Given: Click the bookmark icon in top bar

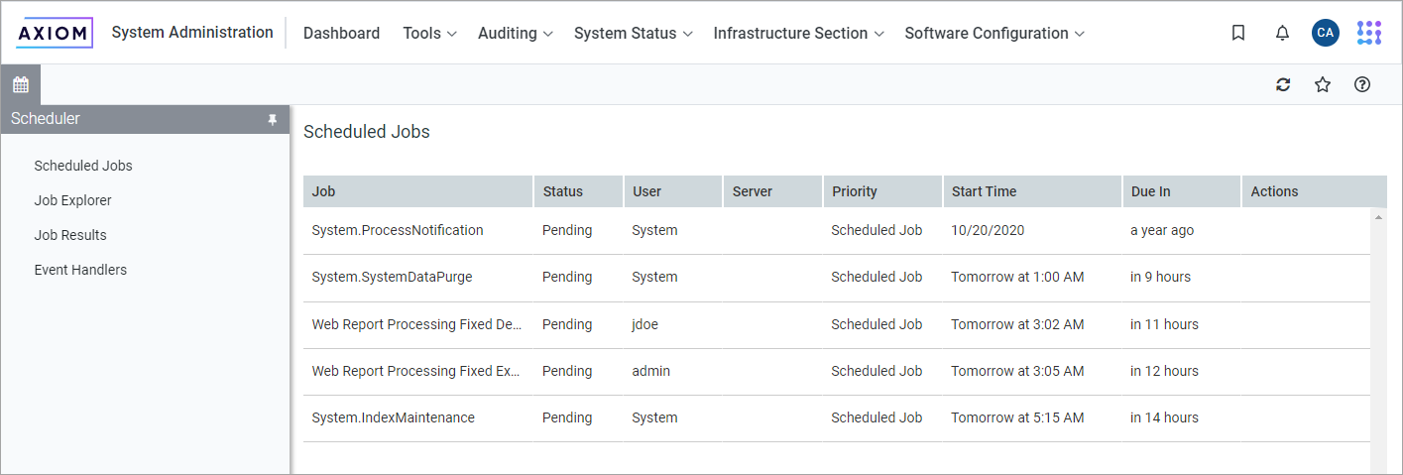Looking at the screenshot, I should point(1237,33).
